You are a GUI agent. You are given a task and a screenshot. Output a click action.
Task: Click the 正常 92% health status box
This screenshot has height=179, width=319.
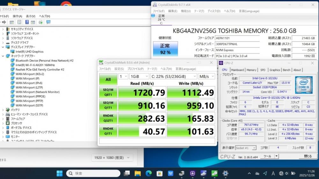[x=165, y=49]
